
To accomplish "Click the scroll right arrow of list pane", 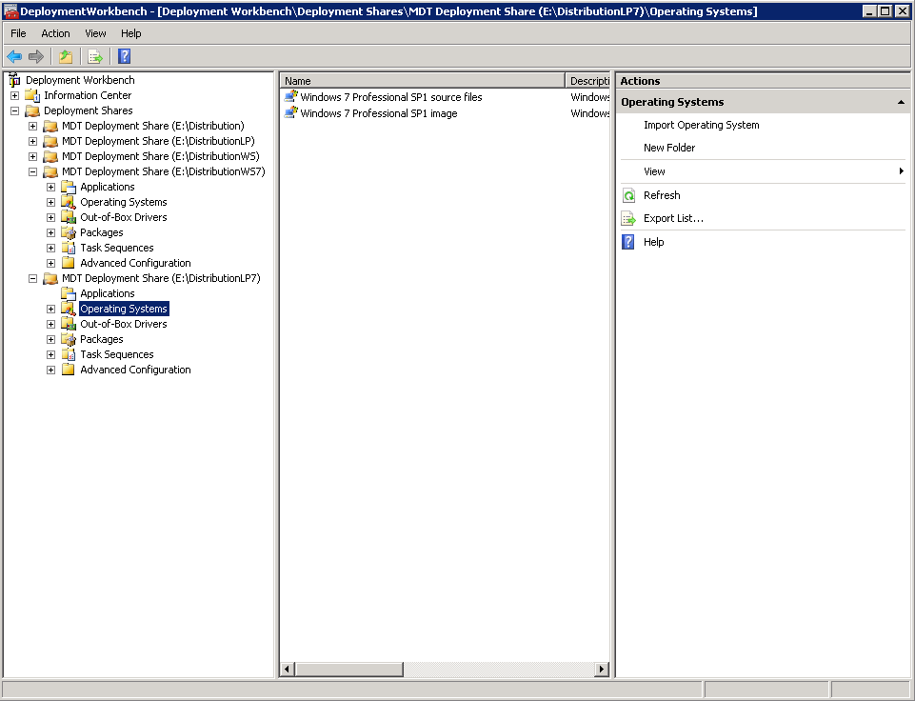I will [x=602, y=669].
